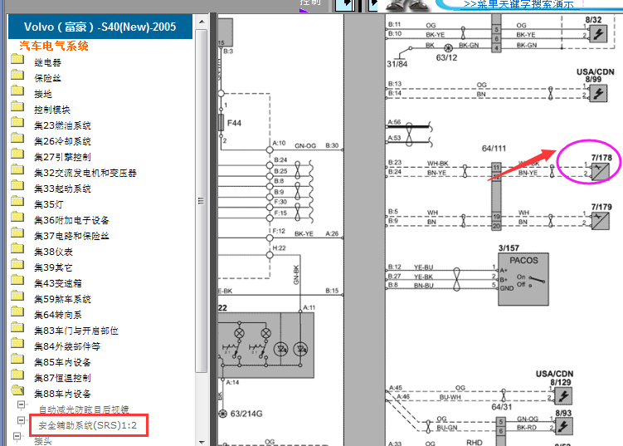Open the 集27引擎控制 folder icon
The width and height of the screenshot is (623, 446).
tap(17, 154)
